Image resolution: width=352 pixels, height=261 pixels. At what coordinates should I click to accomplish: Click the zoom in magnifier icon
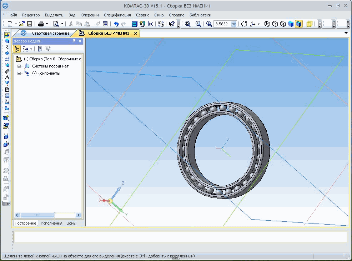point(209,24)
